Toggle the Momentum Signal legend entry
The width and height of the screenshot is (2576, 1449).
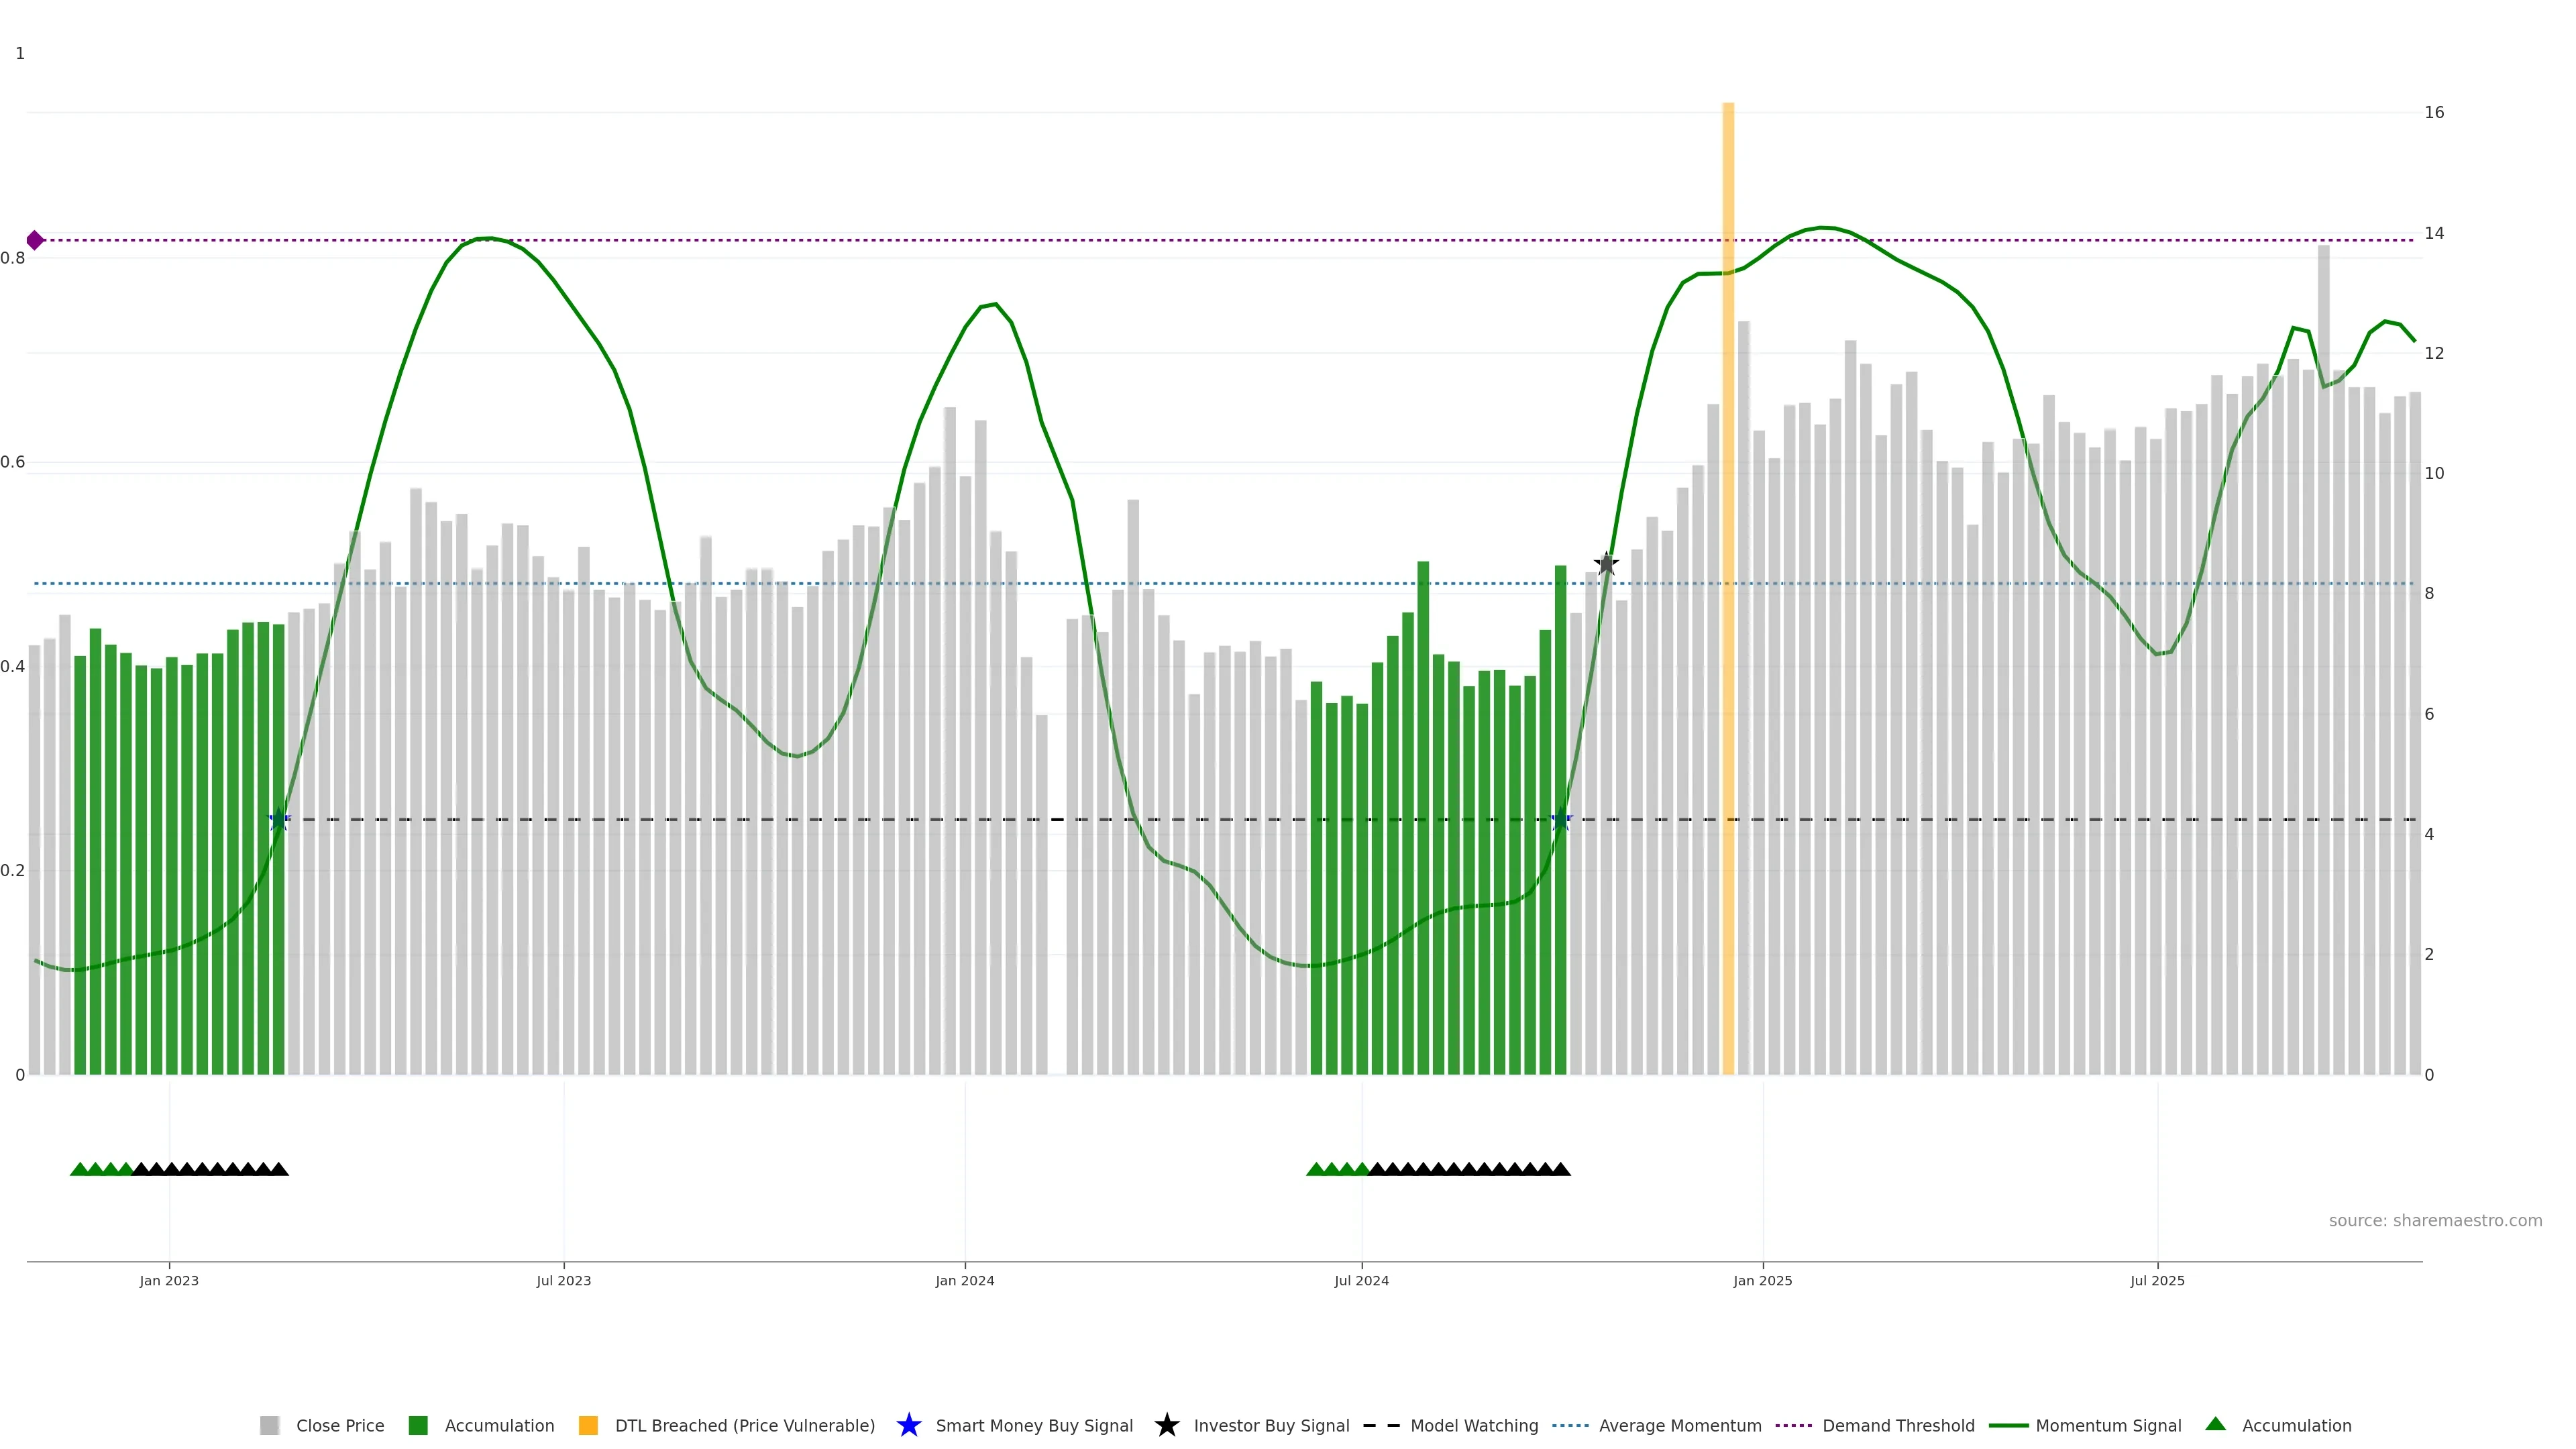2108,1425
